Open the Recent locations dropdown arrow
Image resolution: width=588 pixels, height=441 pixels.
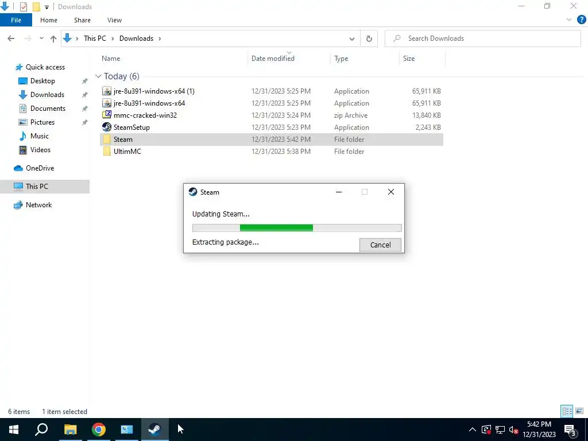41,38
